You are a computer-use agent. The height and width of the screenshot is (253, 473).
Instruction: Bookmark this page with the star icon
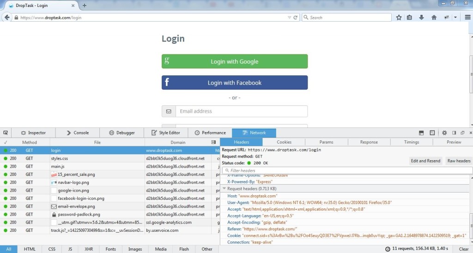399,18
